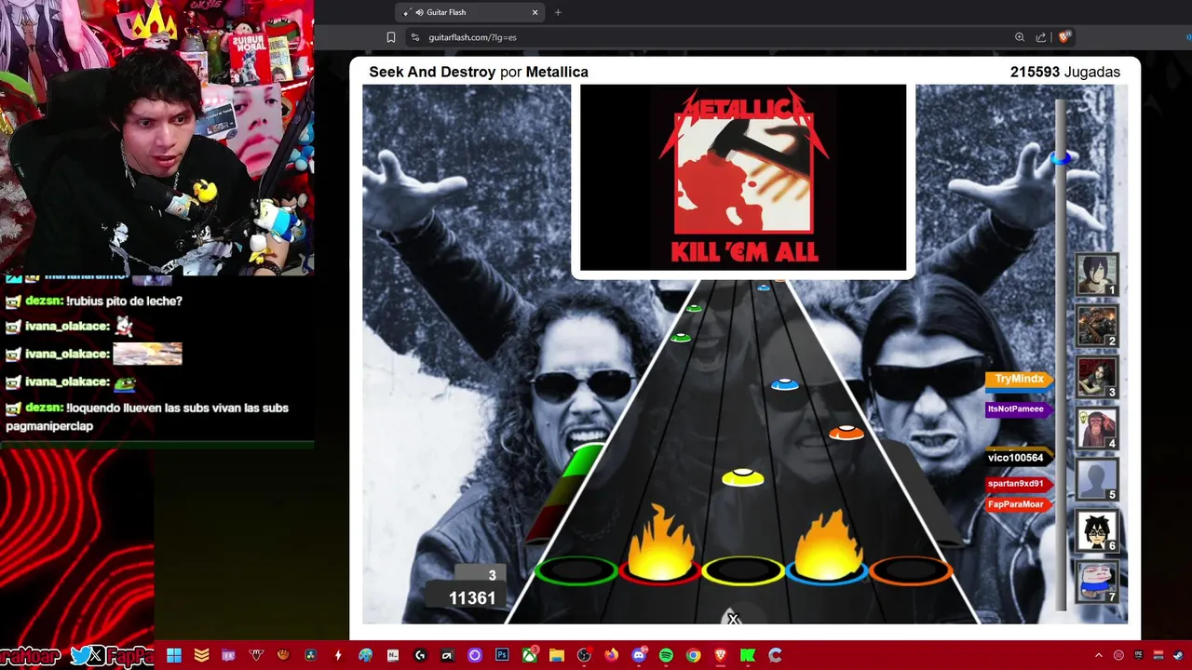Click the muted-audio speaker icon on tab

pos(419,12)
